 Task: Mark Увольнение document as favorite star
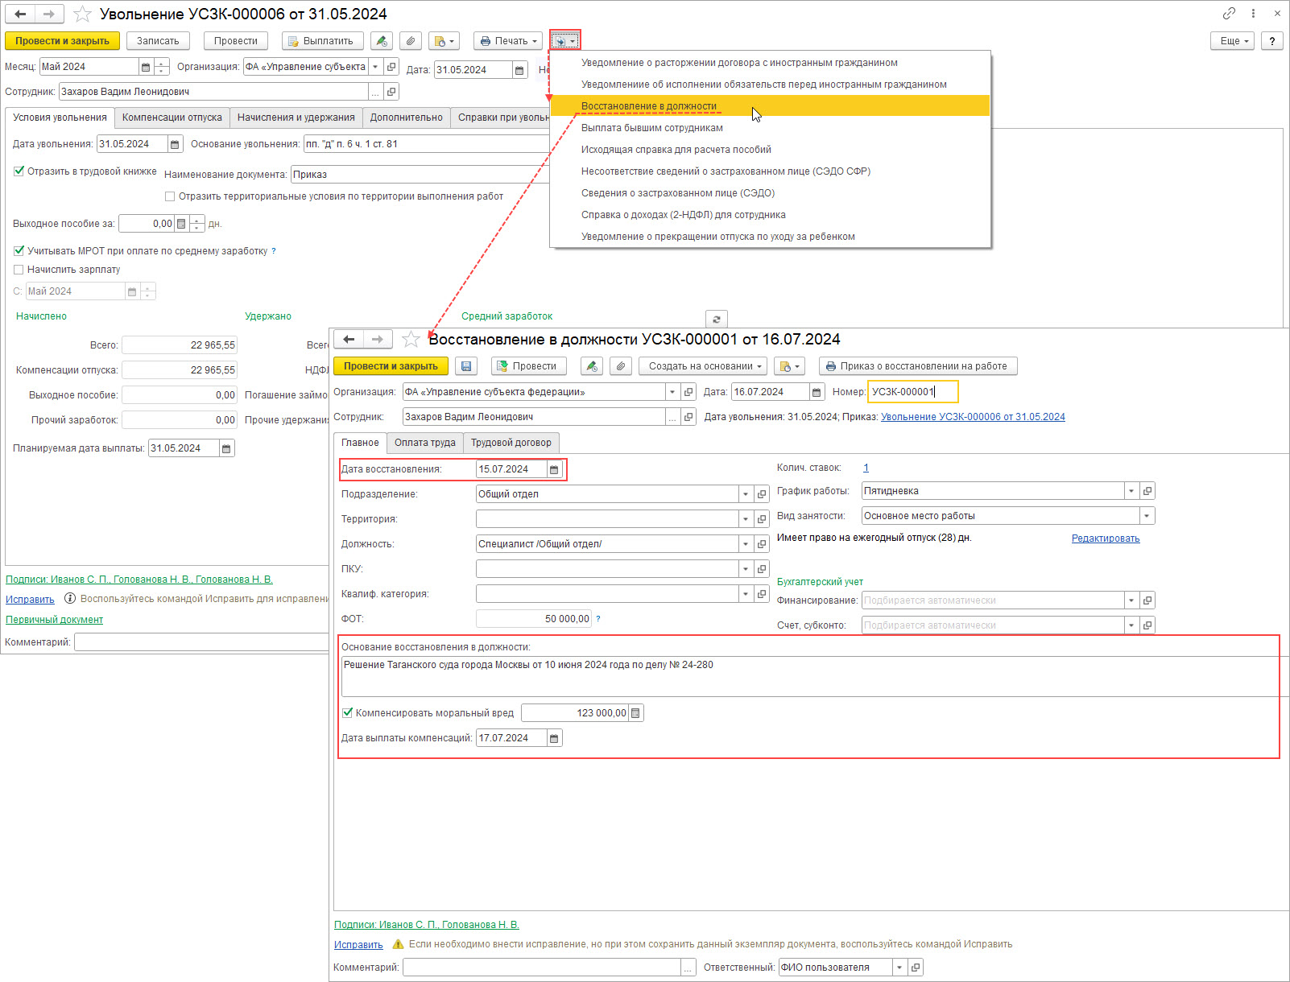pyautogui.click(x=82, y=14)
